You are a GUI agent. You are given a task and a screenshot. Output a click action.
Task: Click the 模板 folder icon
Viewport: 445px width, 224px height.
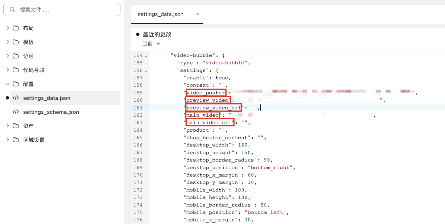(x=16, y=42)
